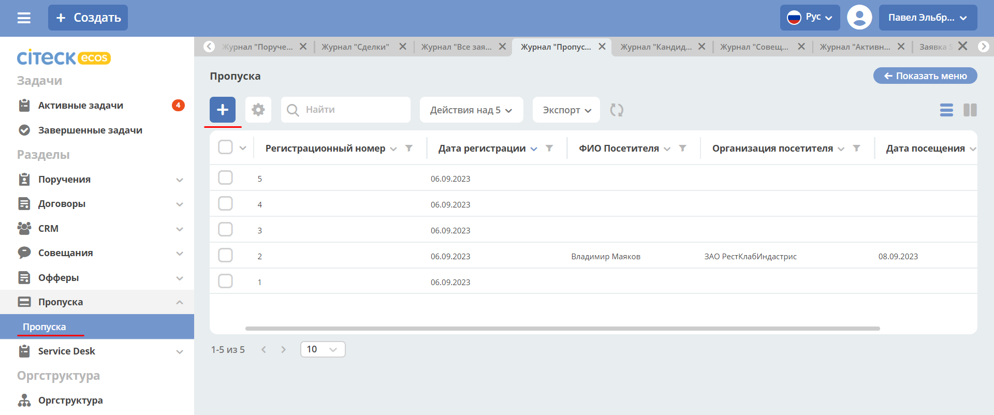994x415 pixels.
Task: Expand the Поручения section
Action: (x=180, y=180)
